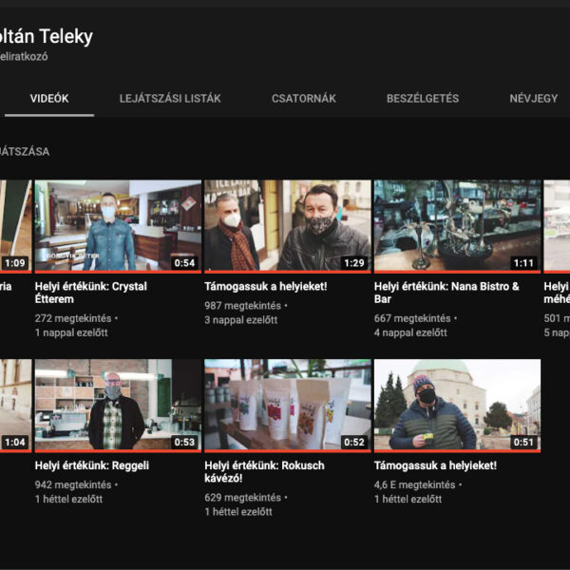Click the '1 hêttel ezelőtt' date beneath '4,6 E megtekintés'
This screenshot has width=570, height=570.
pyautogui.click(x=408, y=499)
